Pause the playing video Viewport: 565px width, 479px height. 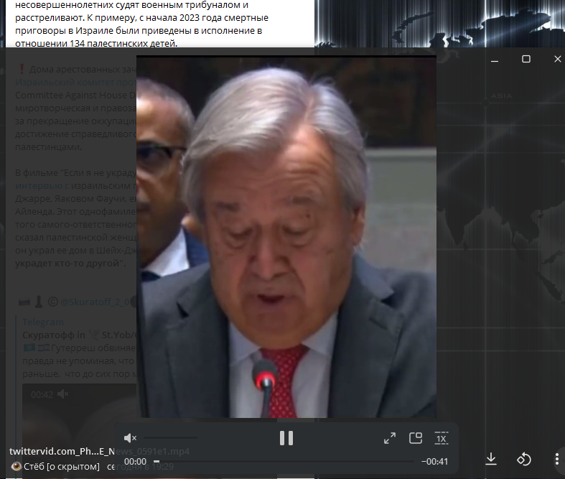point(286,438)
